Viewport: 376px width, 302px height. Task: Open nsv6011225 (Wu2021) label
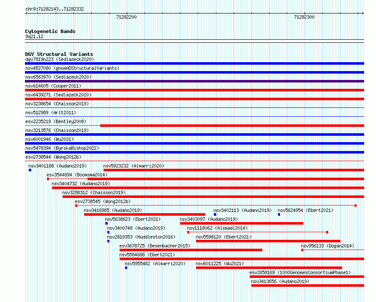(x=220, y=264)
